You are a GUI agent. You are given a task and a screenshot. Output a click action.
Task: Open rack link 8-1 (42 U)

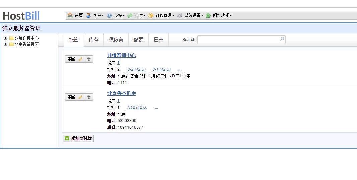(x=162, y=69)
